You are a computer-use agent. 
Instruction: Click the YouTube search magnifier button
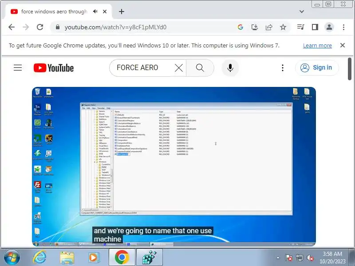pyautogui.click(x=200, y=68)
